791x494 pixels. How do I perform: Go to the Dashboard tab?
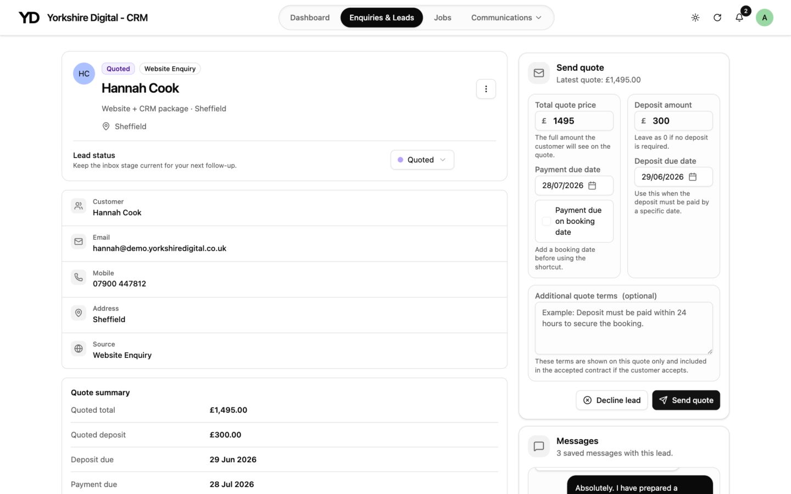pyautogui.click(x=310, y=18)
